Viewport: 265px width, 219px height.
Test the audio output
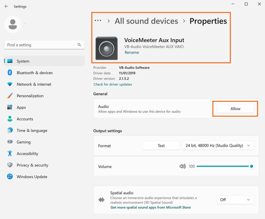coord(161,145)
